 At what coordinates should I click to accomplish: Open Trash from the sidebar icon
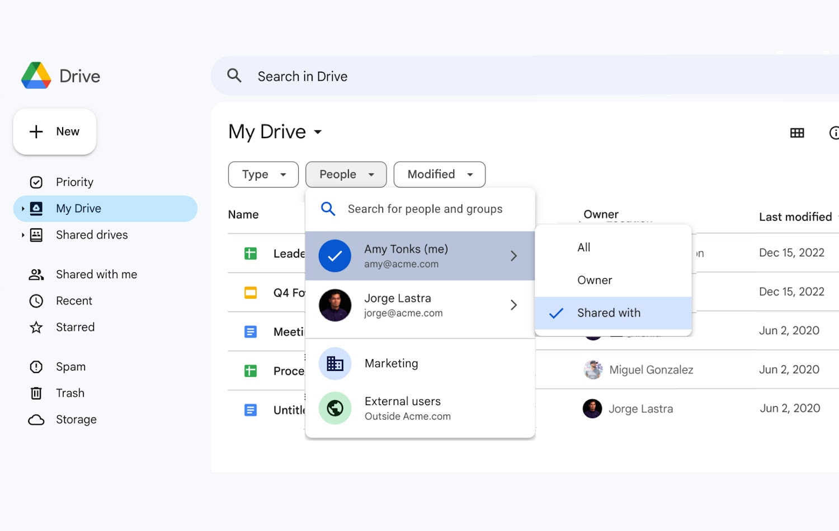pyautogui.click(x=36, y=393)
